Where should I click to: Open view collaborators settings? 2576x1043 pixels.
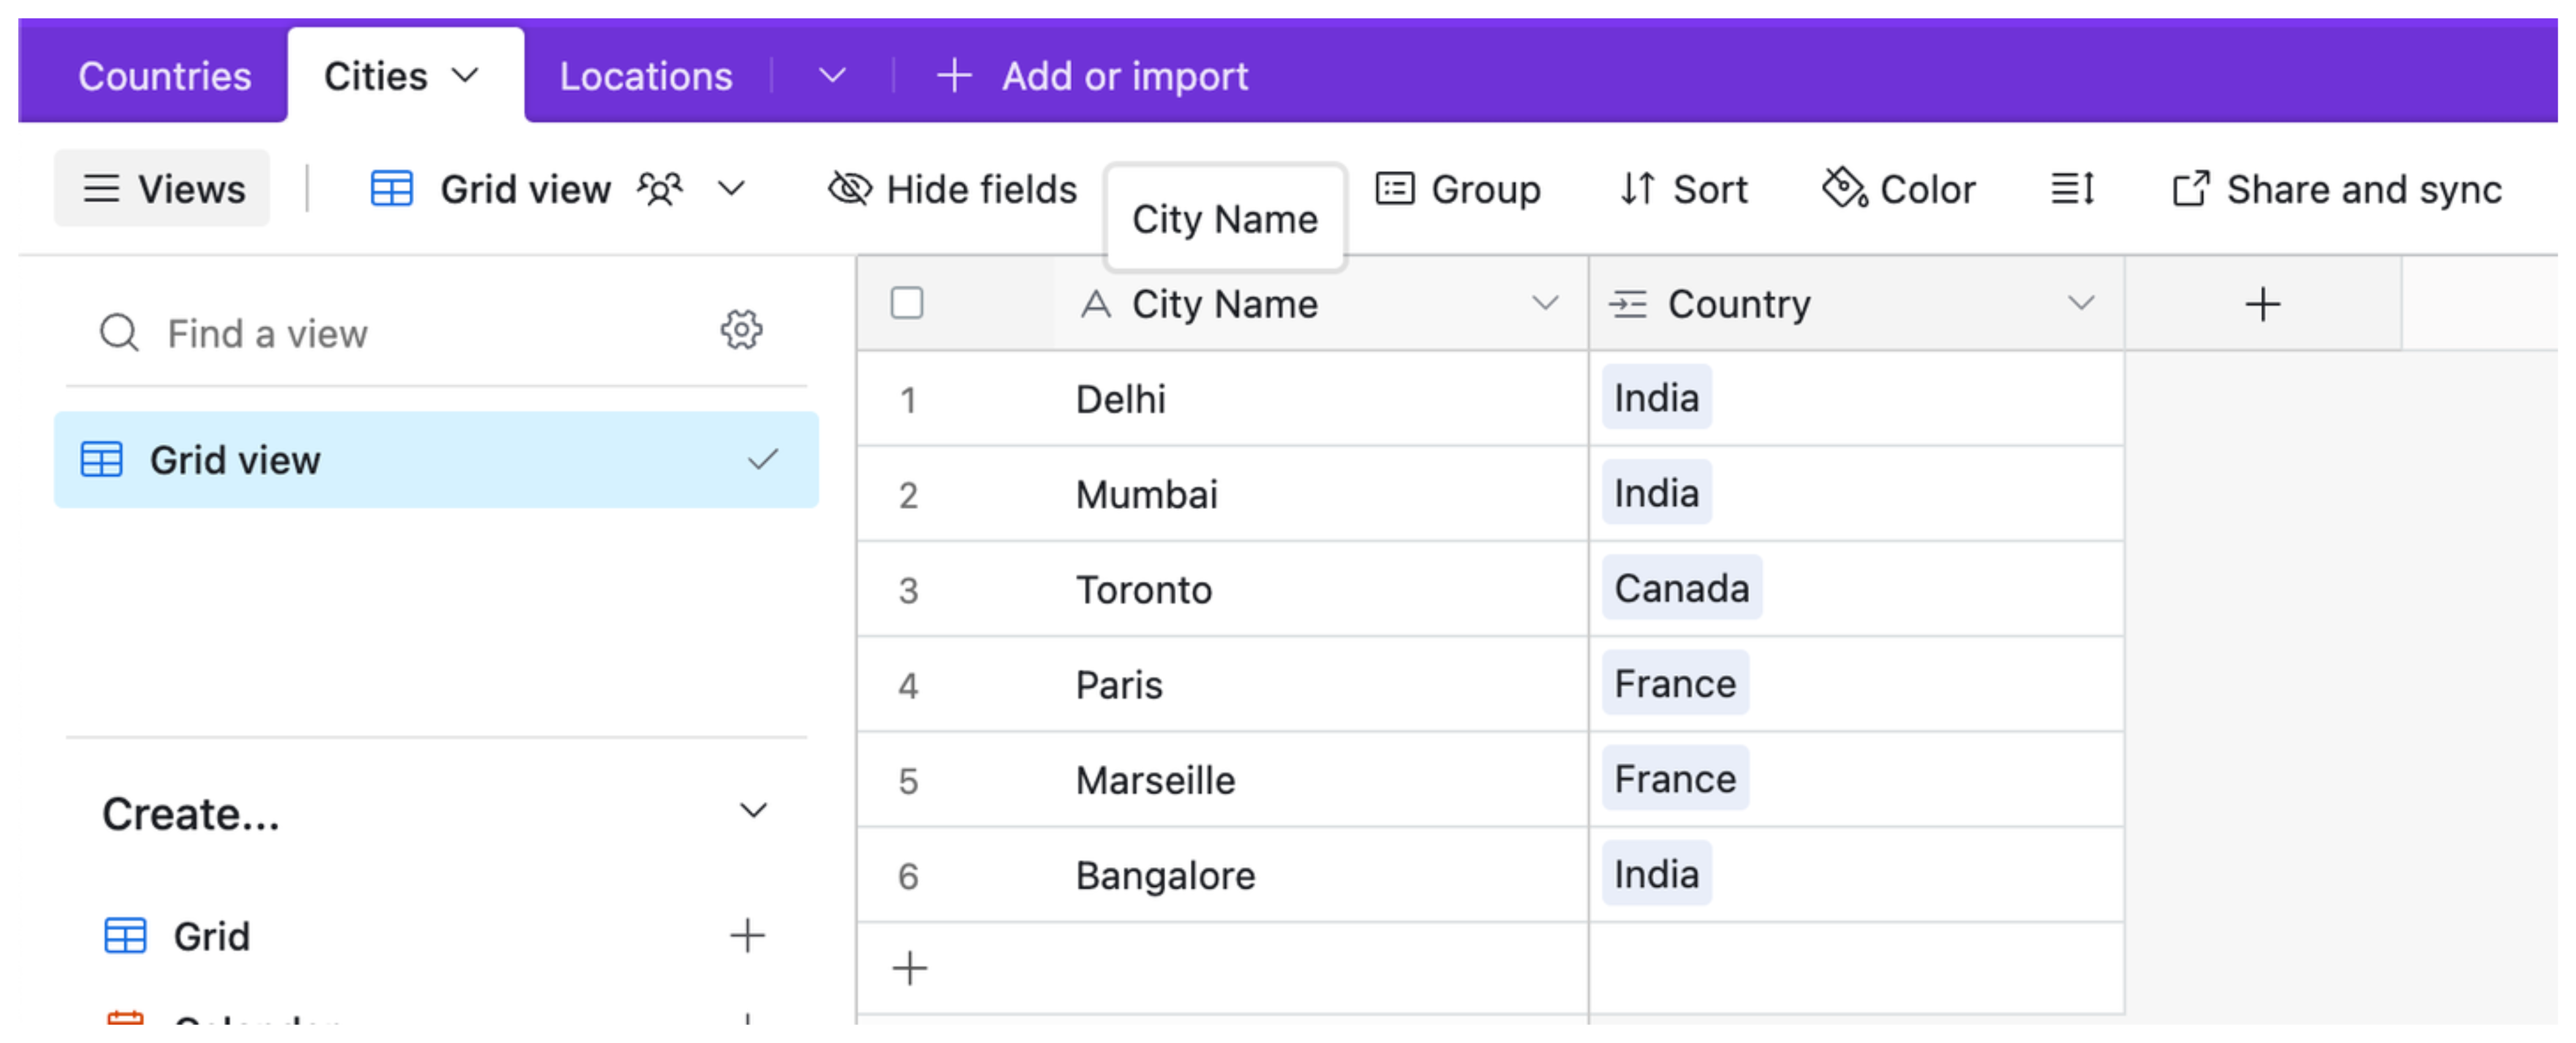tap(660, 188)
